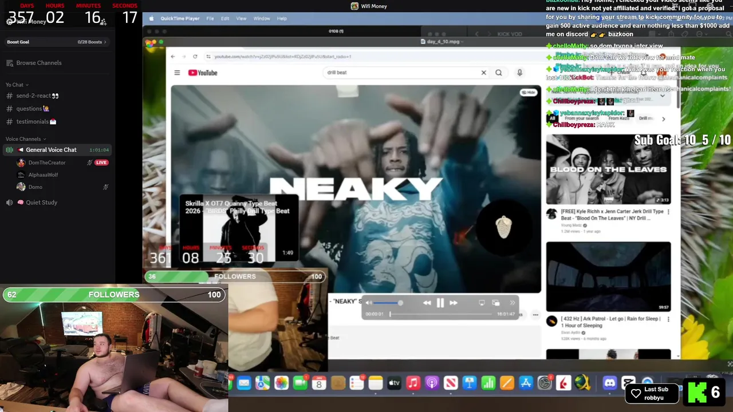Screen dimensions: 733x412
Task: Open AirPlay in the QuickTime controller
Action: (x=482, y=303)
